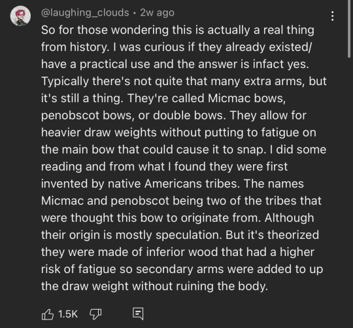353x328 pixels.
Task: Click the words 'heavier draw weights'
Action: click(99, 132)
